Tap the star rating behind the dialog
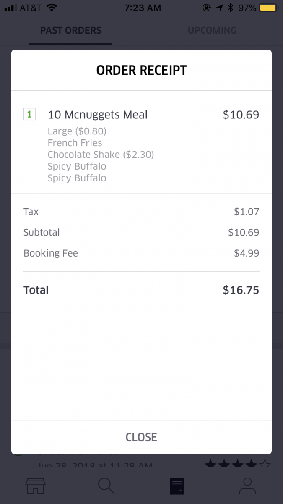 pyautogui.click(x=237, y=463)
